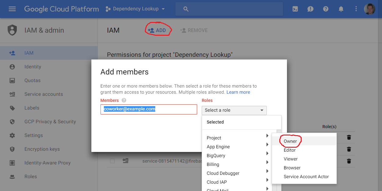Click the REMOVE member button
The width and height of the screenshot is (382, 191).
click(194, 30)
